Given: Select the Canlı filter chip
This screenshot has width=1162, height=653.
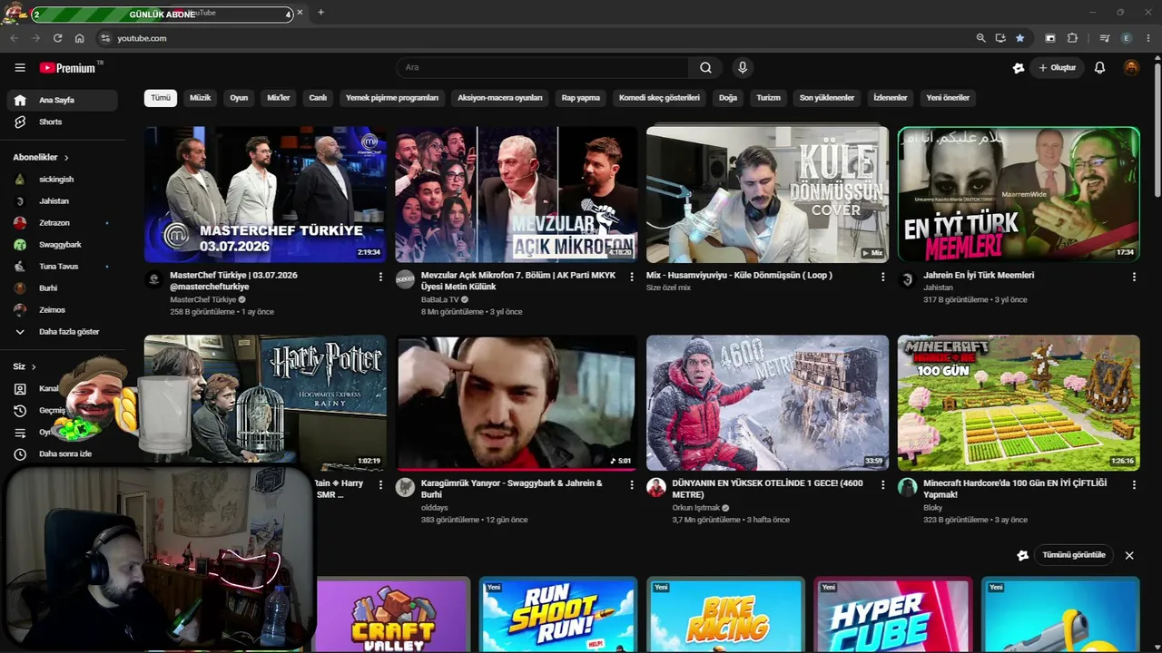Looking at the screenshot, I should tap(318, 98).
